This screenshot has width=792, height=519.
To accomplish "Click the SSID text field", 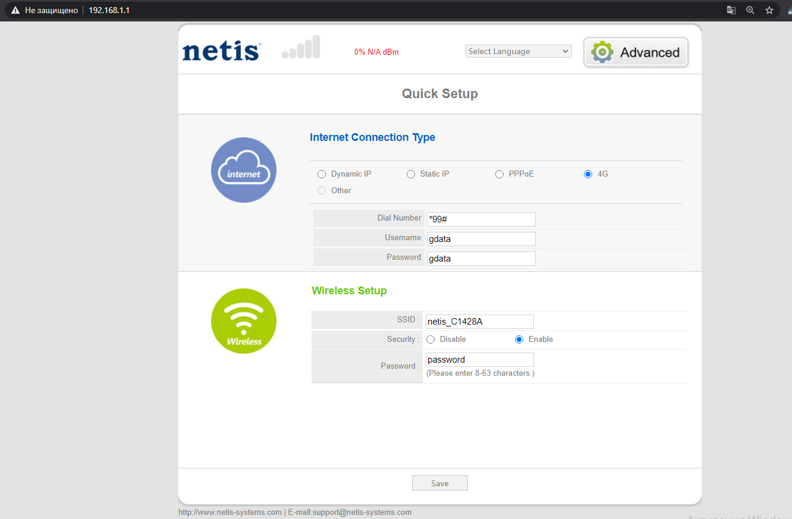I will click(479, 322).
